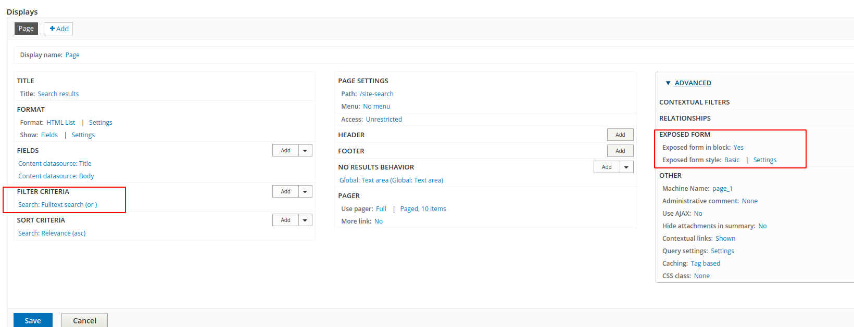854x327 pixels.
Task: Edit Machine Name page_1
Action: (x=722, y=189)
